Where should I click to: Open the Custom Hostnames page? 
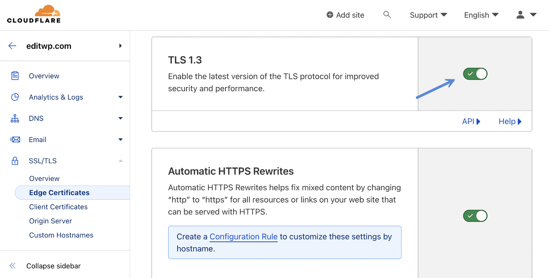(61, 235)
